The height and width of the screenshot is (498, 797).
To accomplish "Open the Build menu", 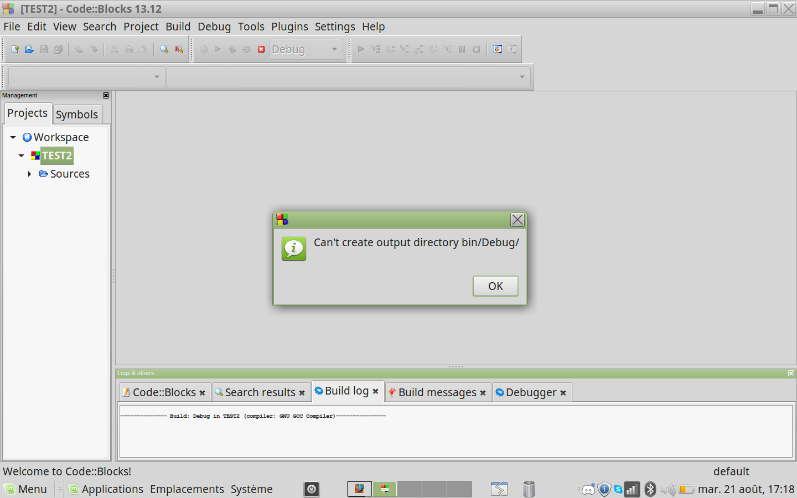I will 178,27.
